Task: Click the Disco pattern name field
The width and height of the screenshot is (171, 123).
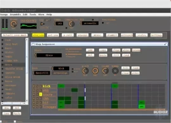Action: pyautogui.click(x=49, y=55)
